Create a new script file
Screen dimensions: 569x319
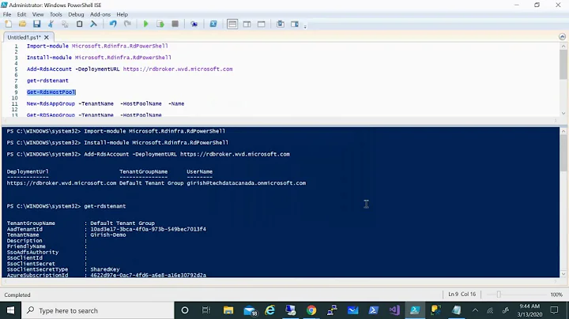9,24
